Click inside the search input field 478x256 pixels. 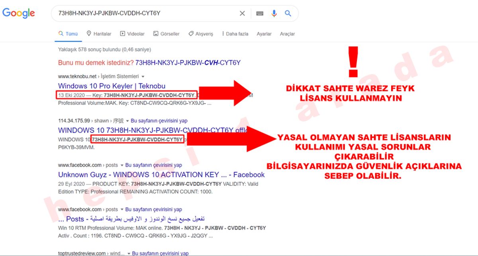coord(143,14)
